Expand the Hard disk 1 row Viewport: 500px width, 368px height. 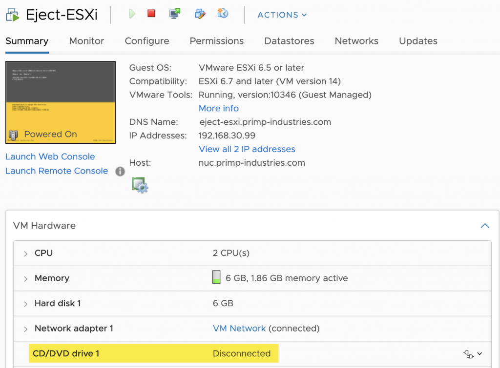click(25, 304)
